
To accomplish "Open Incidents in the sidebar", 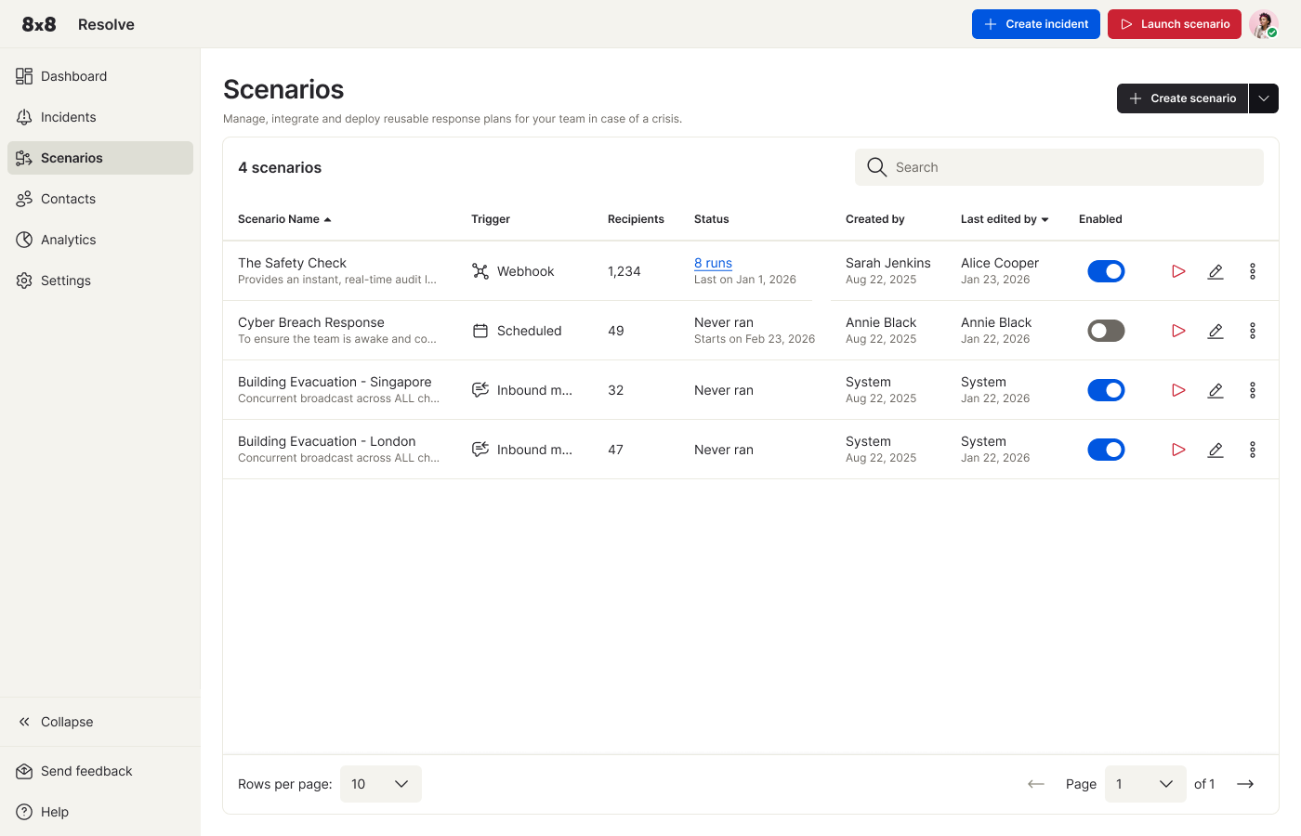I will pos(100,117).
